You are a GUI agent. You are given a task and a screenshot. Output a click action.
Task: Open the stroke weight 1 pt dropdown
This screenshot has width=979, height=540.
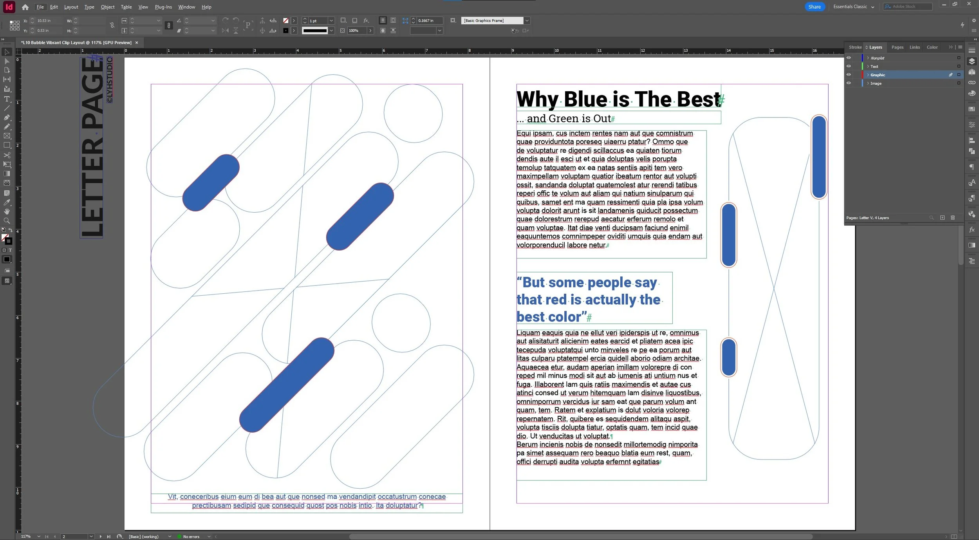[331, 21]
